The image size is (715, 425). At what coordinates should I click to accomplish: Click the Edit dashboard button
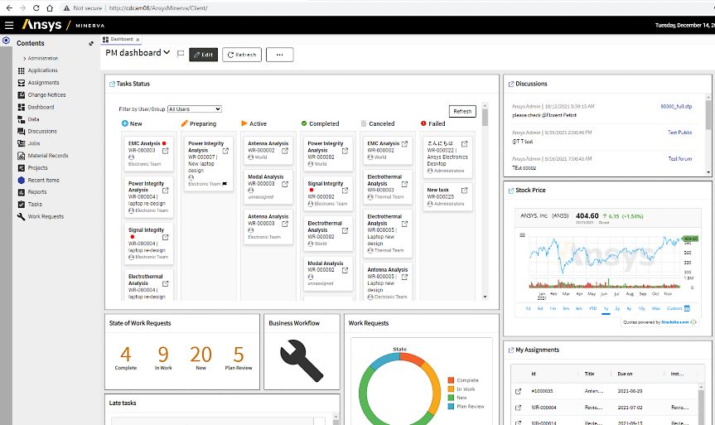tap(203, 55)
